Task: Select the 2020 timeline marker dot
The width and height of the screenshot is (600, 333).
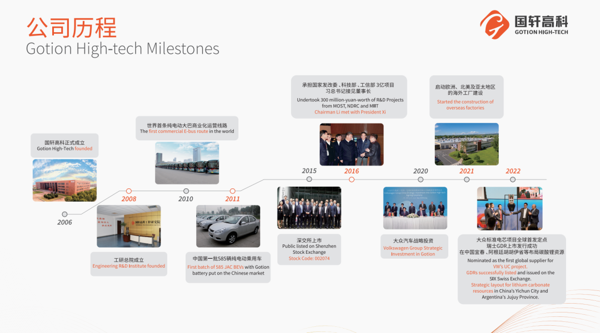Action: [421, 180]
